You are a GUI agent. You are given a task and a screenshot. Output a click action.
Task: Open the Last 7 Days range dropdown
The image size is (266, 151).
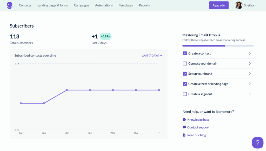(x=152, y=56)
